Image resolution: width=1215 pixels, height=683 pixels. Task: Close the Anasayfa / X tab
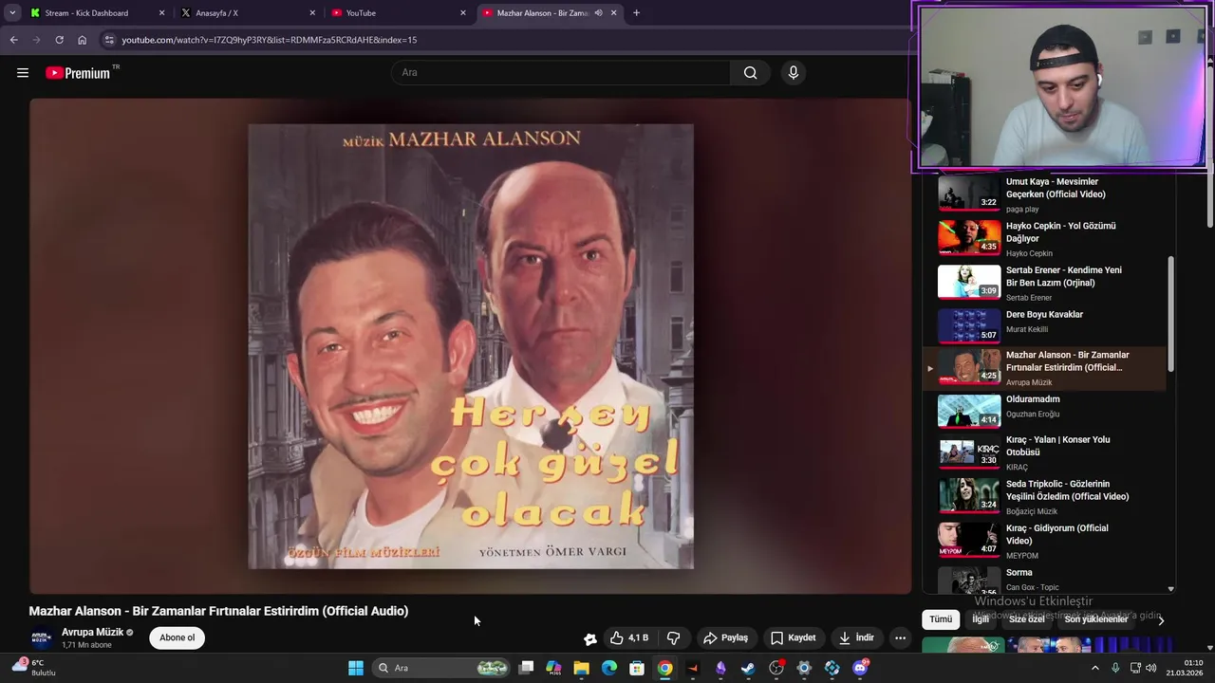coord(312,13)
